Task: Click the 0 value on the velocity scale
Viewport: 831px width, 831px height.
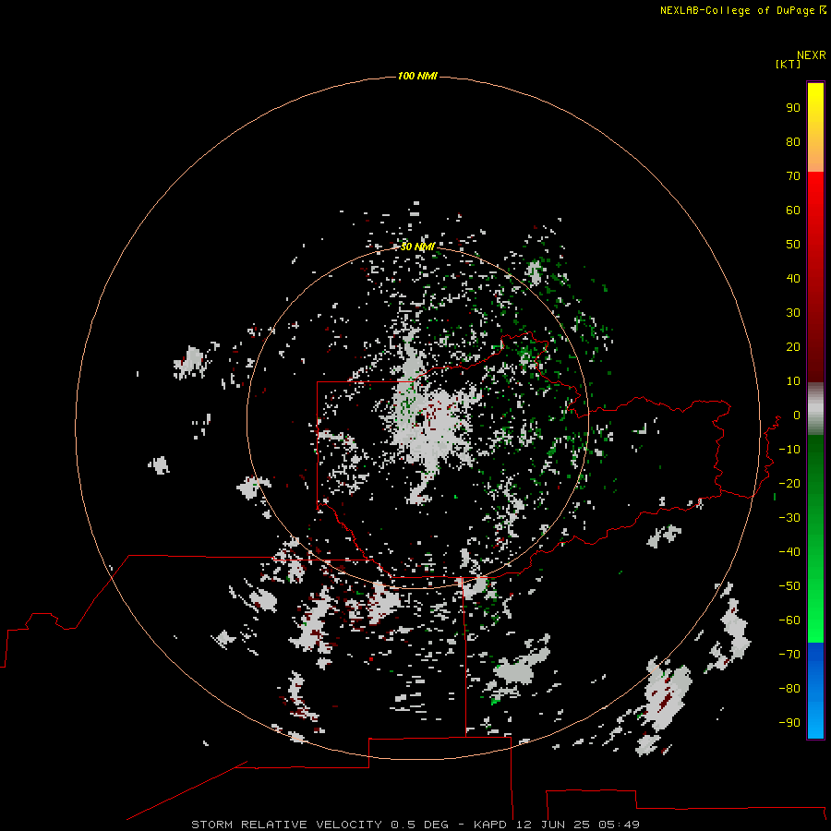Action: [797, 415]
